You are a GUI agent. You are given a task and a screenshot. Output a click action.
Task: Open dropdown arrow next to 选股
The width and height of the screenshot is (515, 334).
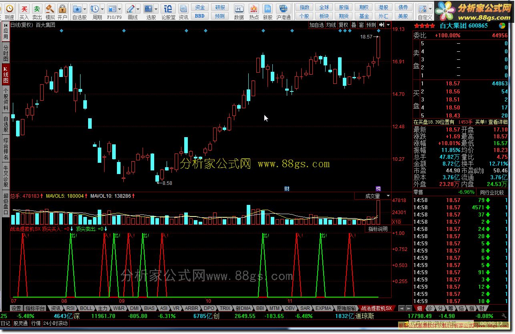pos(156,8)
